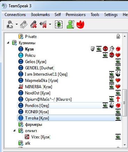Click the panda badge on I am Interractive row
Screen dimensions: 128x152
pyautogui.click(x=118, y=74)
